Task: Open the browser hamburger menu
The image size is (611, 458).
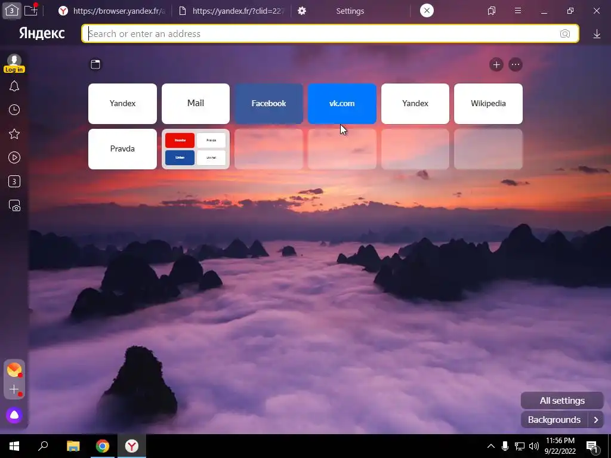Action: [x=518, y=11]
